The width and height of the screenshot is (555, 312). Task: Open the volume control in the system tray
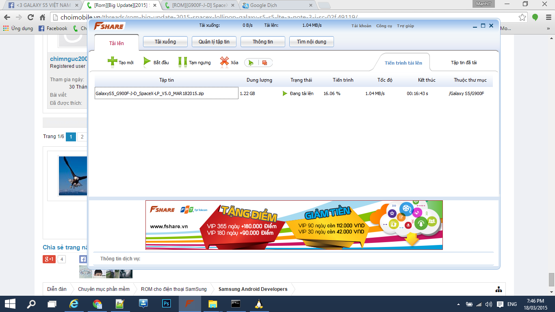[x=489, y=304]
